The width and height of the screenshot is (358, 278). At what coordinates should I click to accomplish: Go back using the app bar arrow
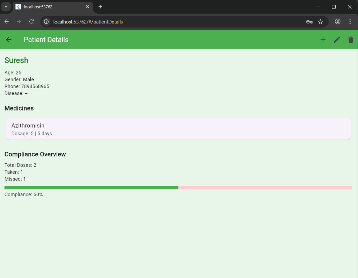click(x=9, y=40)
